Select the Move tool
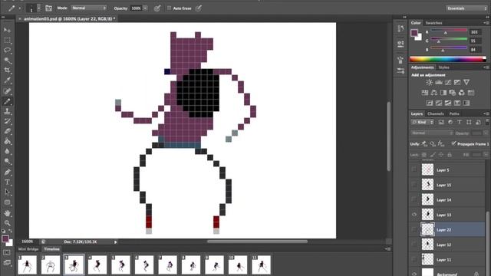This screenshot has height=276, width=491. tap(7, 30)
